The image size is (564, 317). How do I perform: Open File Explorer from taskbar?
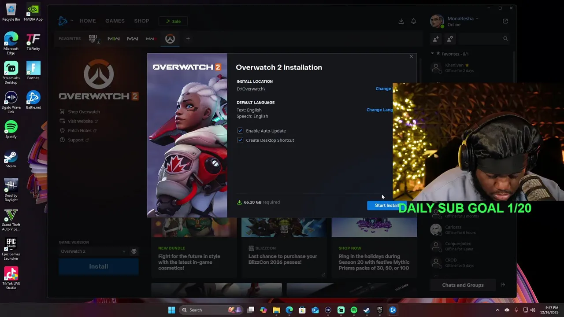pyautogui.click(x=276, y=310)
